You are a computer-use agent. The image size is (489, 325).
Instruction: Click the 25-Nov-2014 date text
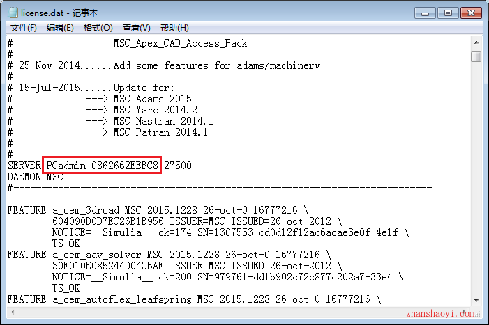click(x=50, y=65)
